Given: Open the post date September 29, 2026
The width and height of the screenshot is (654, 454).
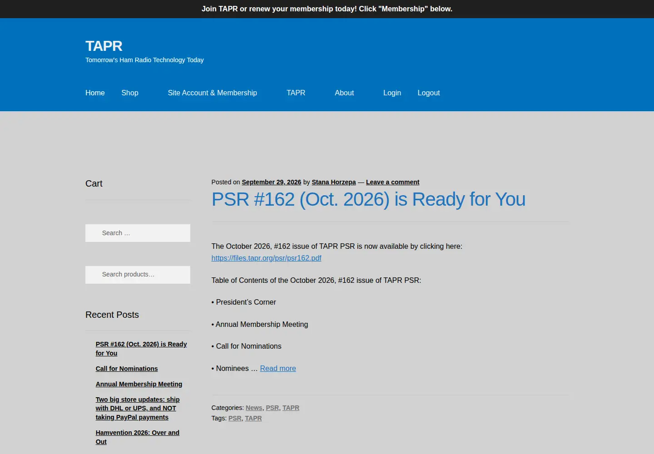Looking at the screenshot, I should tap(272, 182).
